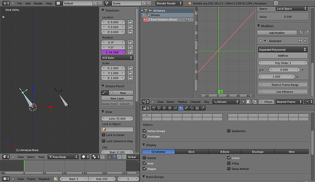
Task: Expand the Bone Groups panel
Action: [x=144, y=177]
